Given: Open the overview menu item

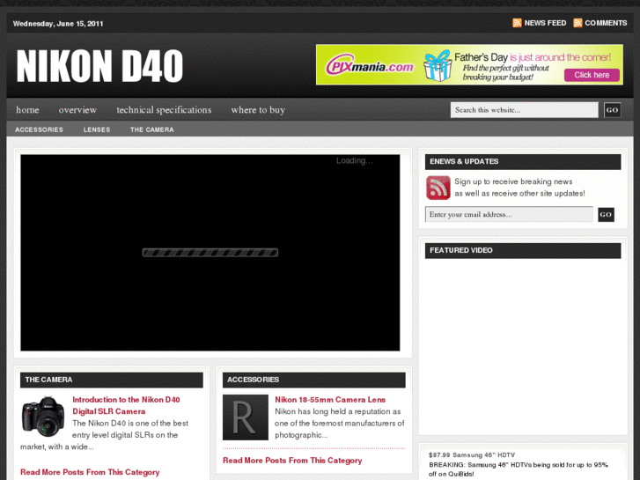Looking at the screenshot, I should tap(77, 110).
